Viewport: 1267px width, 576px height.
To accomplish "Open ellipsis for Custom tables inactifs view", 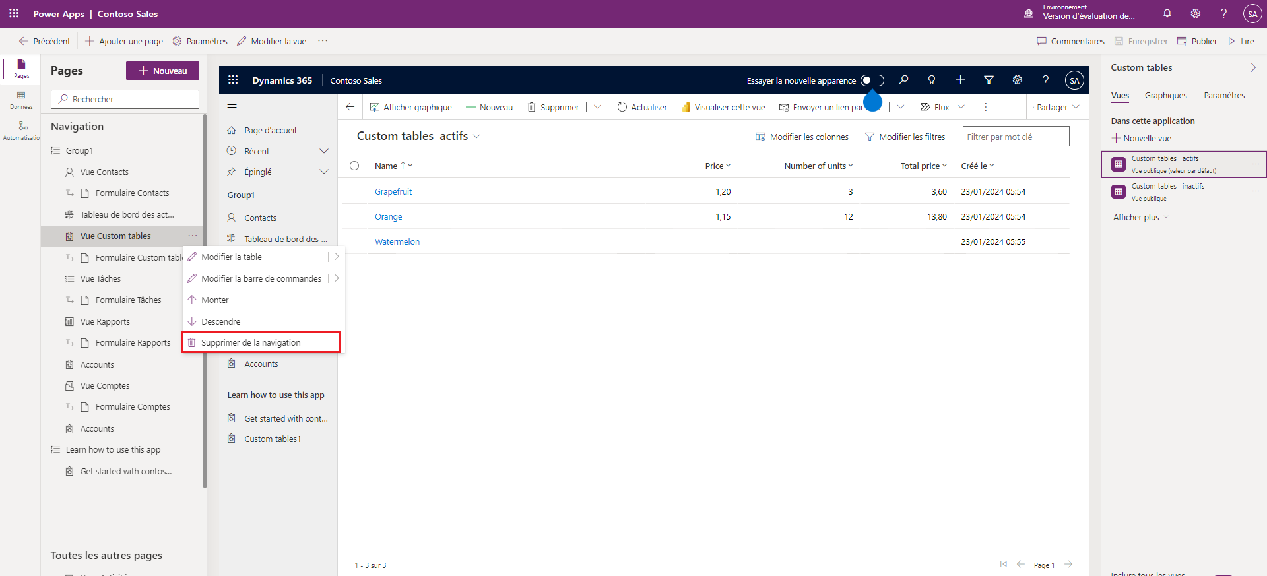I will point(1255,191).
